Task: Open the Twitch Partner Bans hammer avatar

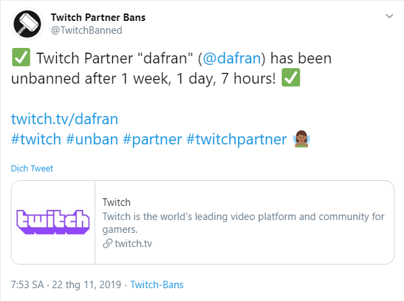Action: [27, 24]
